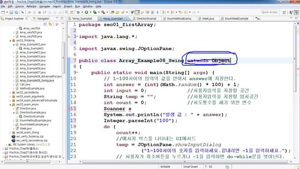Click the Quick Access search field
Screen dimensions: 300x169
pyautogui.click(x=270, y=12)
